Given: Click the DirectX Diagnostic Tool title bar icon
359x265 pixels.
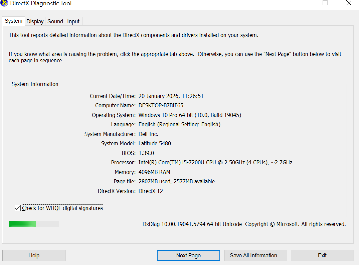Looking at the screenshot, I should click(4, 3).
